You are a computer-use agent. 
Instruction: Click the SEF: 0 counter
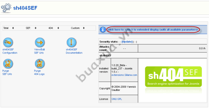point(31,28)
